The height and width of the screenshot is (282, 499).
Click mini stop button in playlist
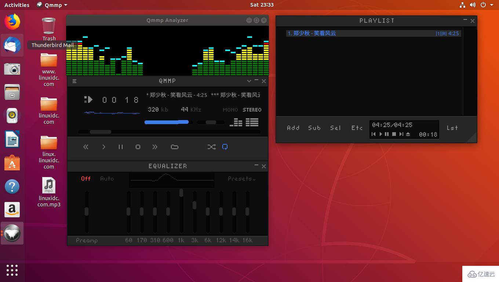tap(394, 134)
